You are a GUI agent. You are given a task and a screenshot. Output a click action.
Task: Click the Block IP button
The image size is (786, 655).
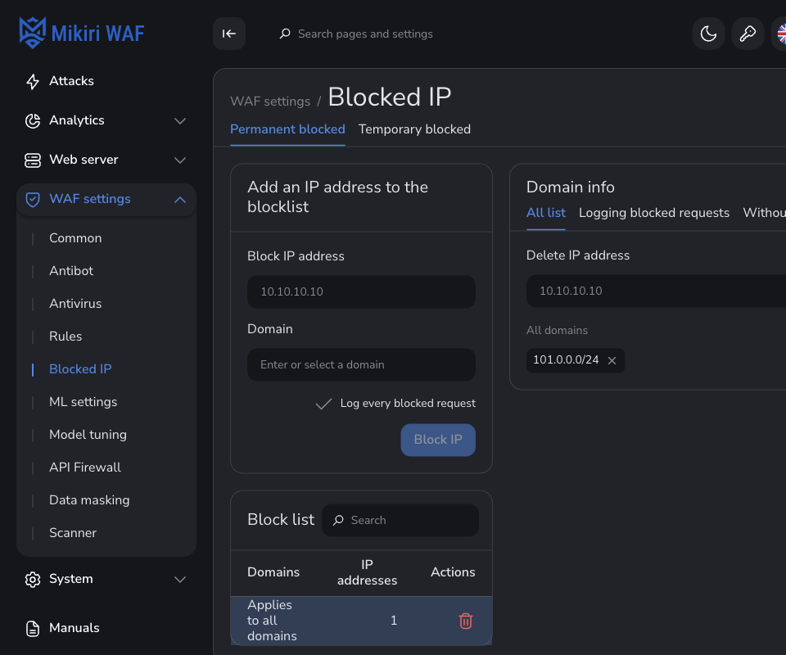click(438, 440)
